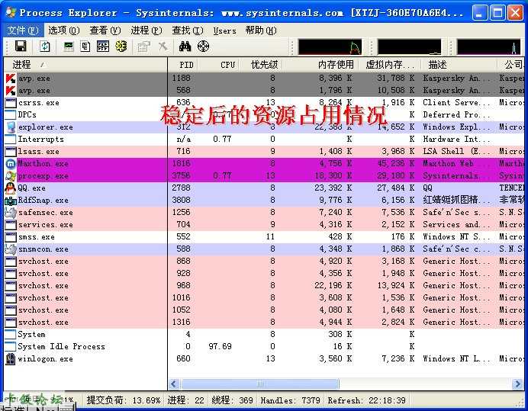Click the Refresh: 22:18:39 status entry
This screenshot has width=528, height=411.
[x=367, y=400]
